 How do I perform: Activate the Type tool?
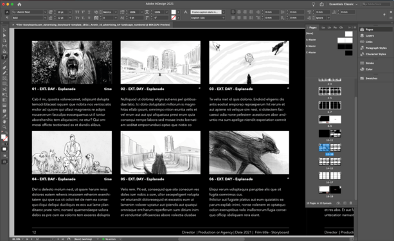pyautogui.click(x=4, y=57)
